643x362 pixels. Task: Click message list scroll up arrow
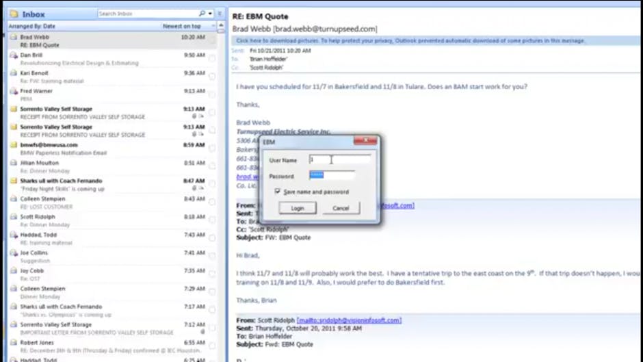221,26
